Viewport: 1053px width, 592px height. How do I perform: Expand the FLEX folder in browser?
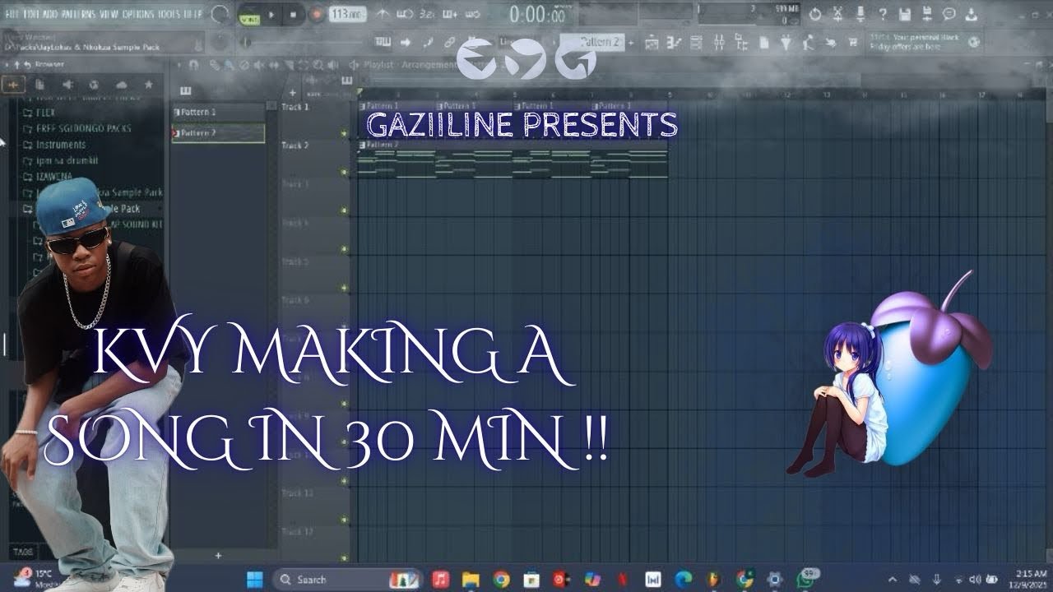pos(41,113)
